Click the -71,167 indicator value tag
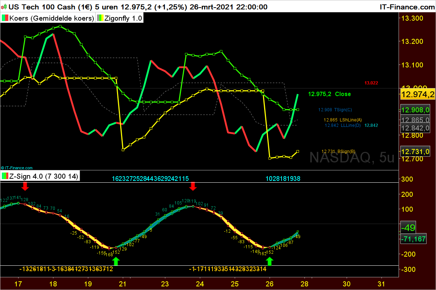The height and width of the screenshot is (290, 436). click(414, 239)
